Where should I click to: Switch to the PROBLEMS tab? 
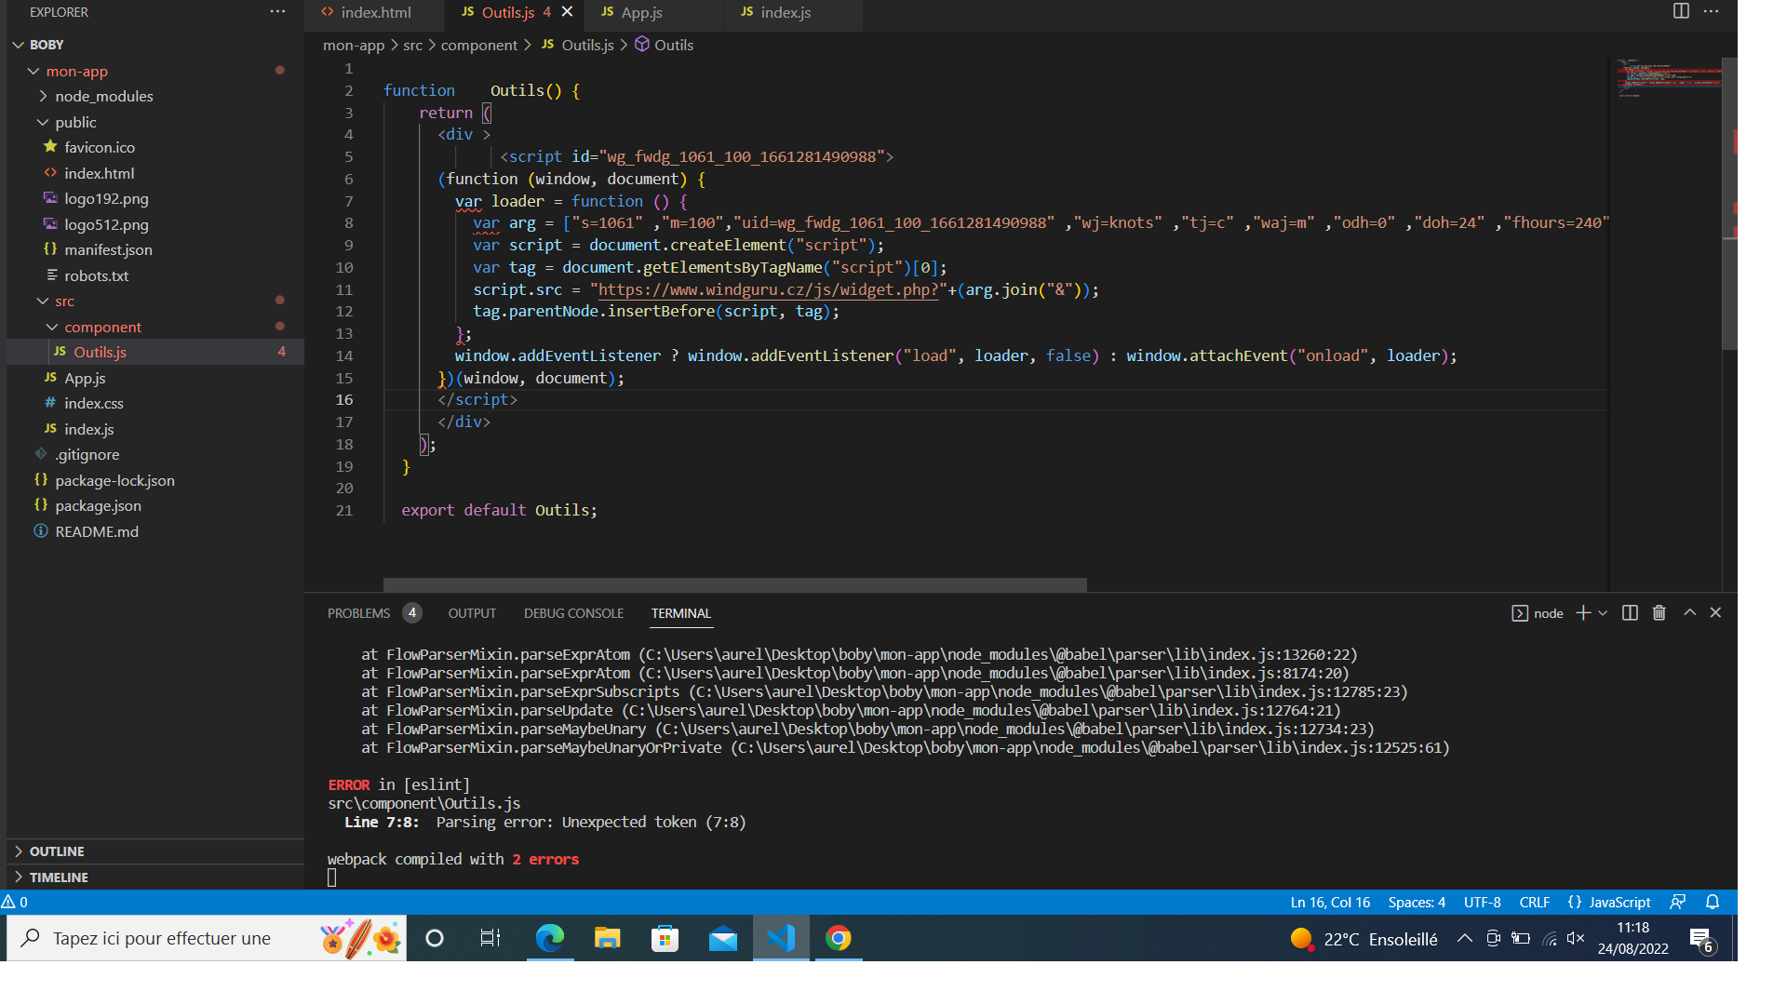[x=358, y=613]
